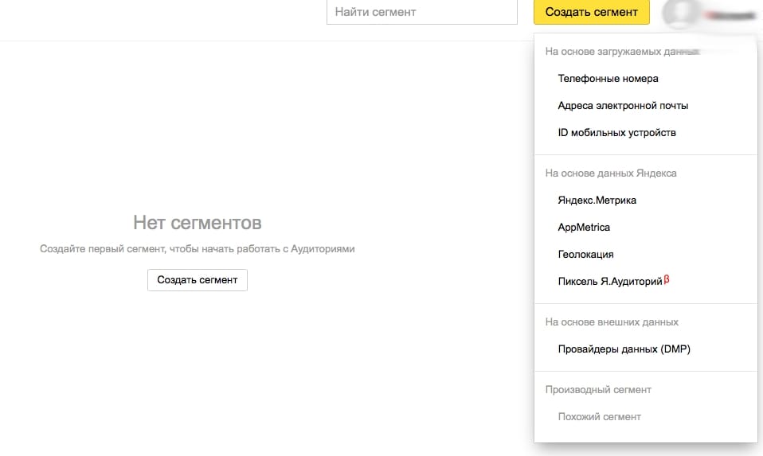Screen dimensions: 763x456
Task: Click the На основе данных Яндекса header
Action: click(611, 173)
